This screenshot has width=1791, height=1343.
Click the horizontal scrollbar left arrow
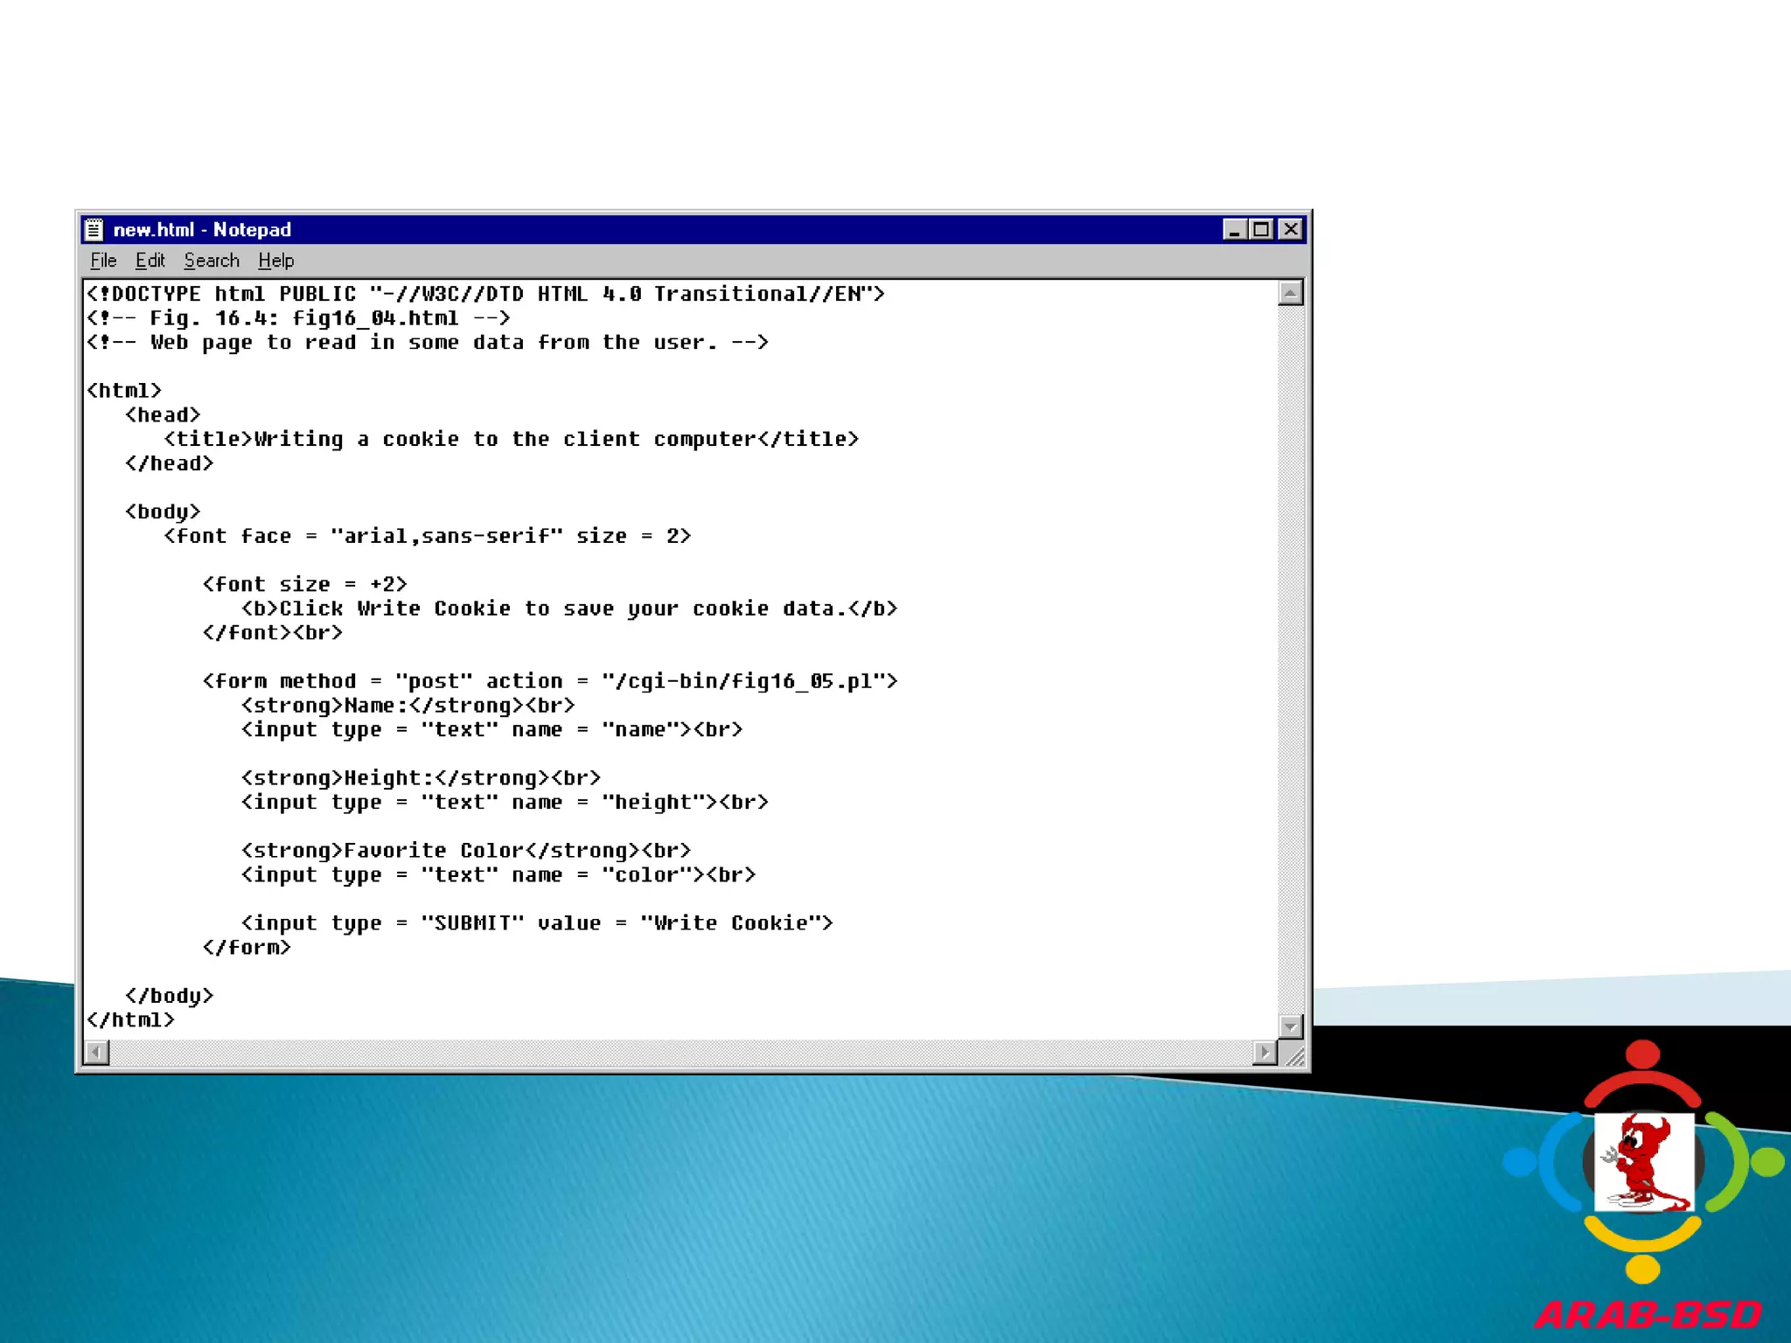tap(97, 1053)
